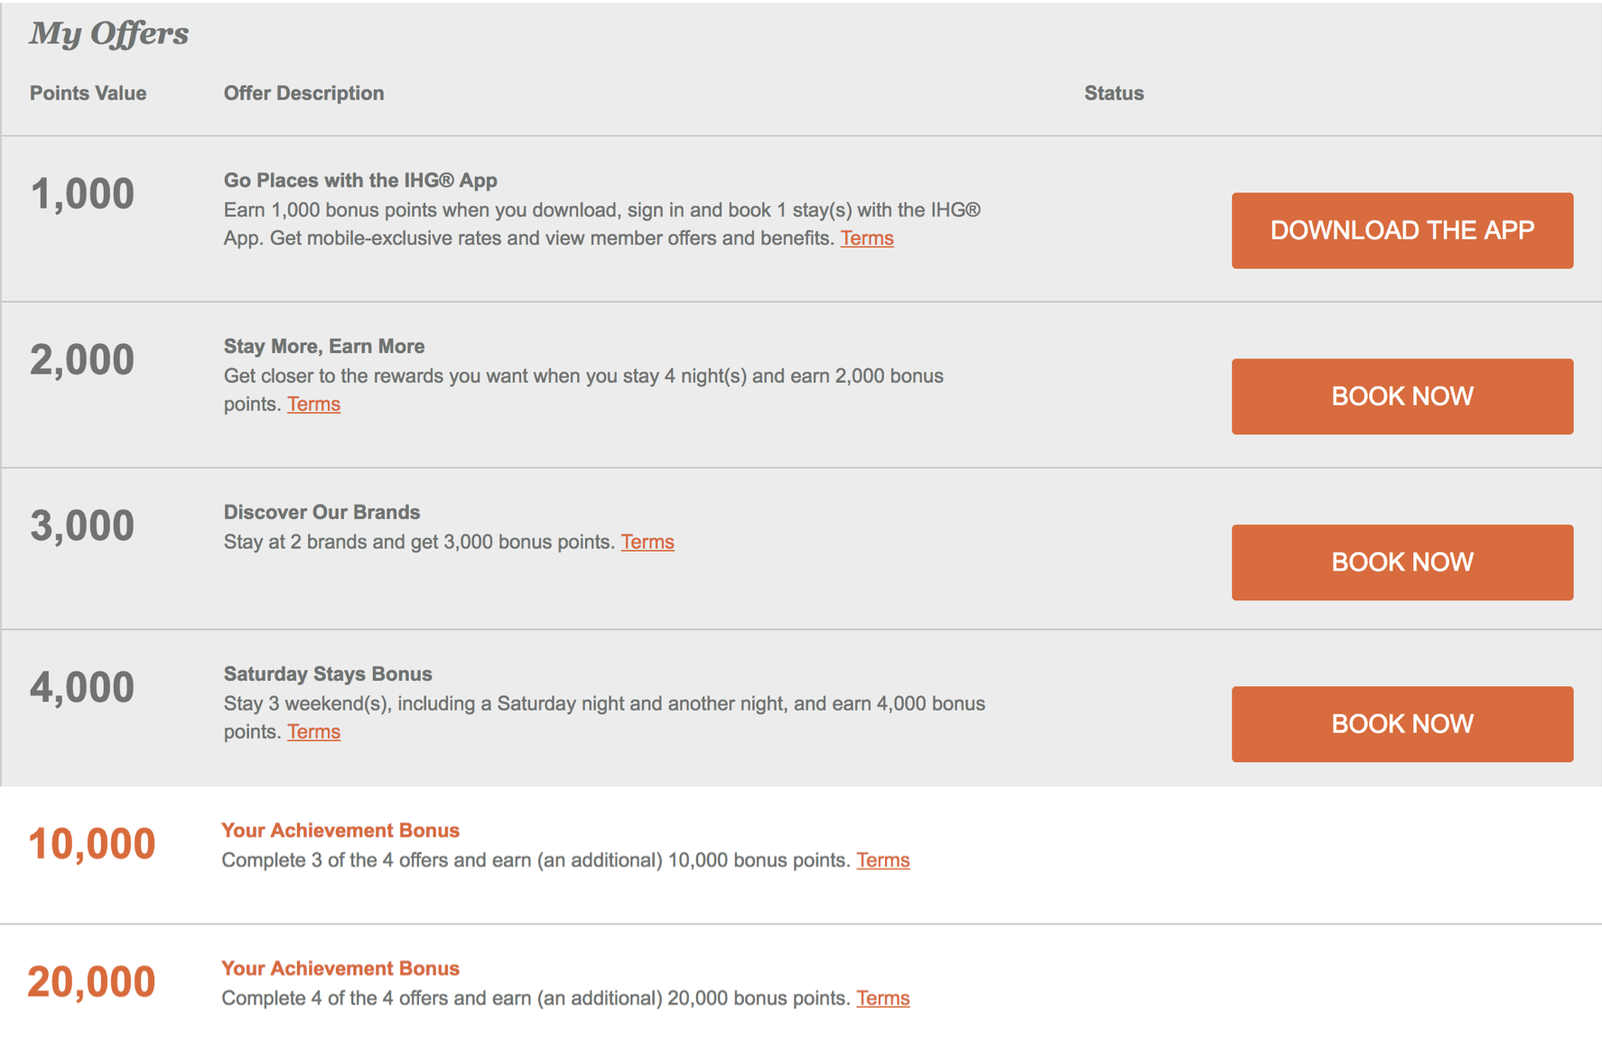Select 'Discover Our Brands' title
This screenshot has width=1602, height=1060.
pos(321,513)
